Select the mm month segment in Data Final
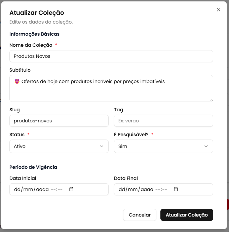The image size is (229, 232). point(132,189)
